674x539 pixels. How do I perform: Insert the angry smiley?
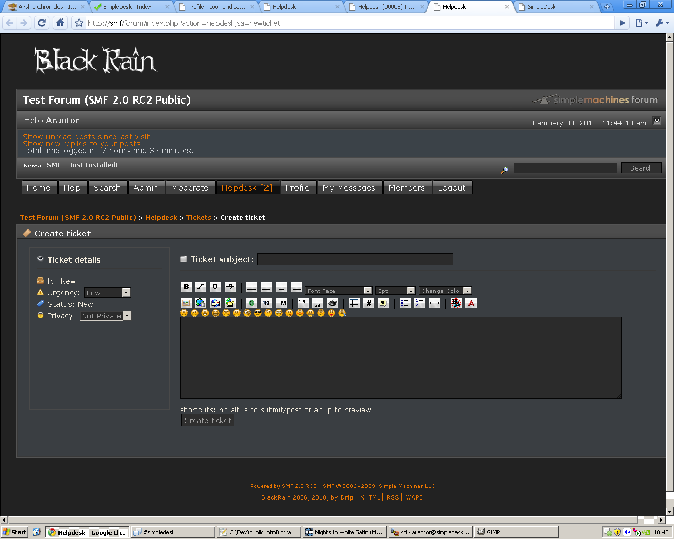pyautogui.click(x=226, y=313)
